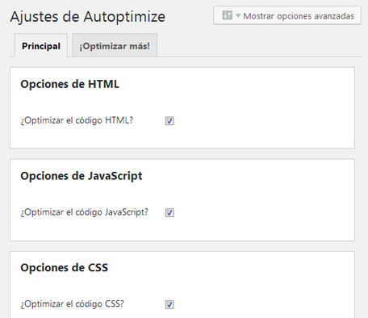Click the "Opciones de CSS" heading
The height and width of the screenshot is (318, 368).
click(65, 267)
